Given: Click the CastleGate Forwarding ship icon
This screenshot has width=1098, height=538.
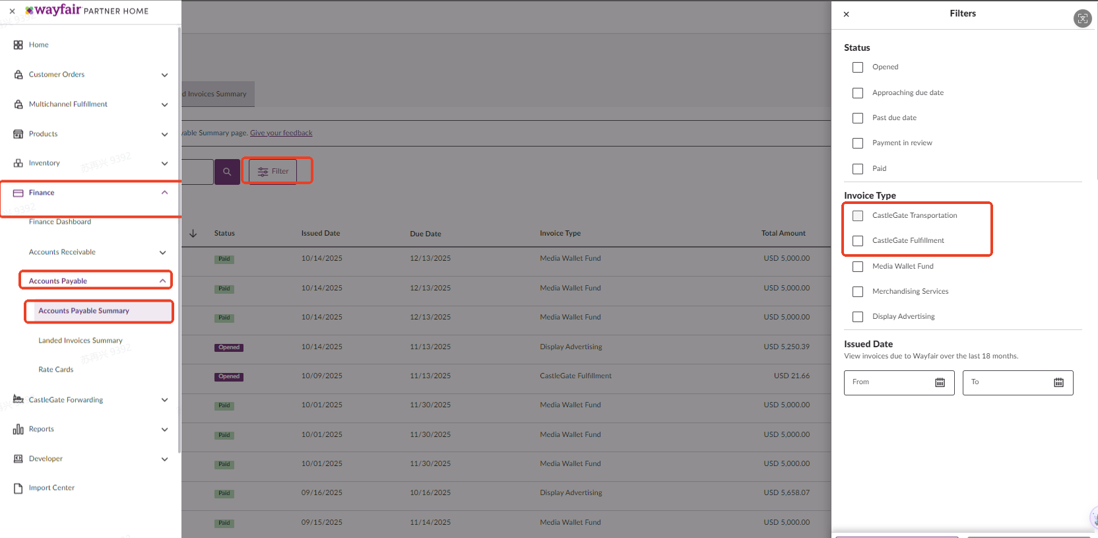Looking at the screenshot, I should (18, 399).
